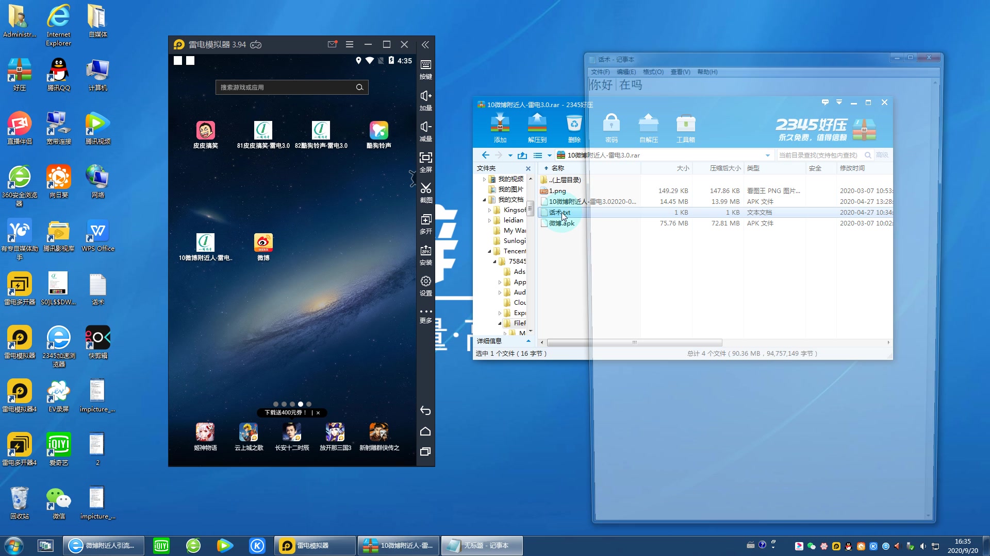This screenshot has width=990, height=556.
Task: Open the 设置 settings gear in emulator sidebar
Action: tap(425, 281)
